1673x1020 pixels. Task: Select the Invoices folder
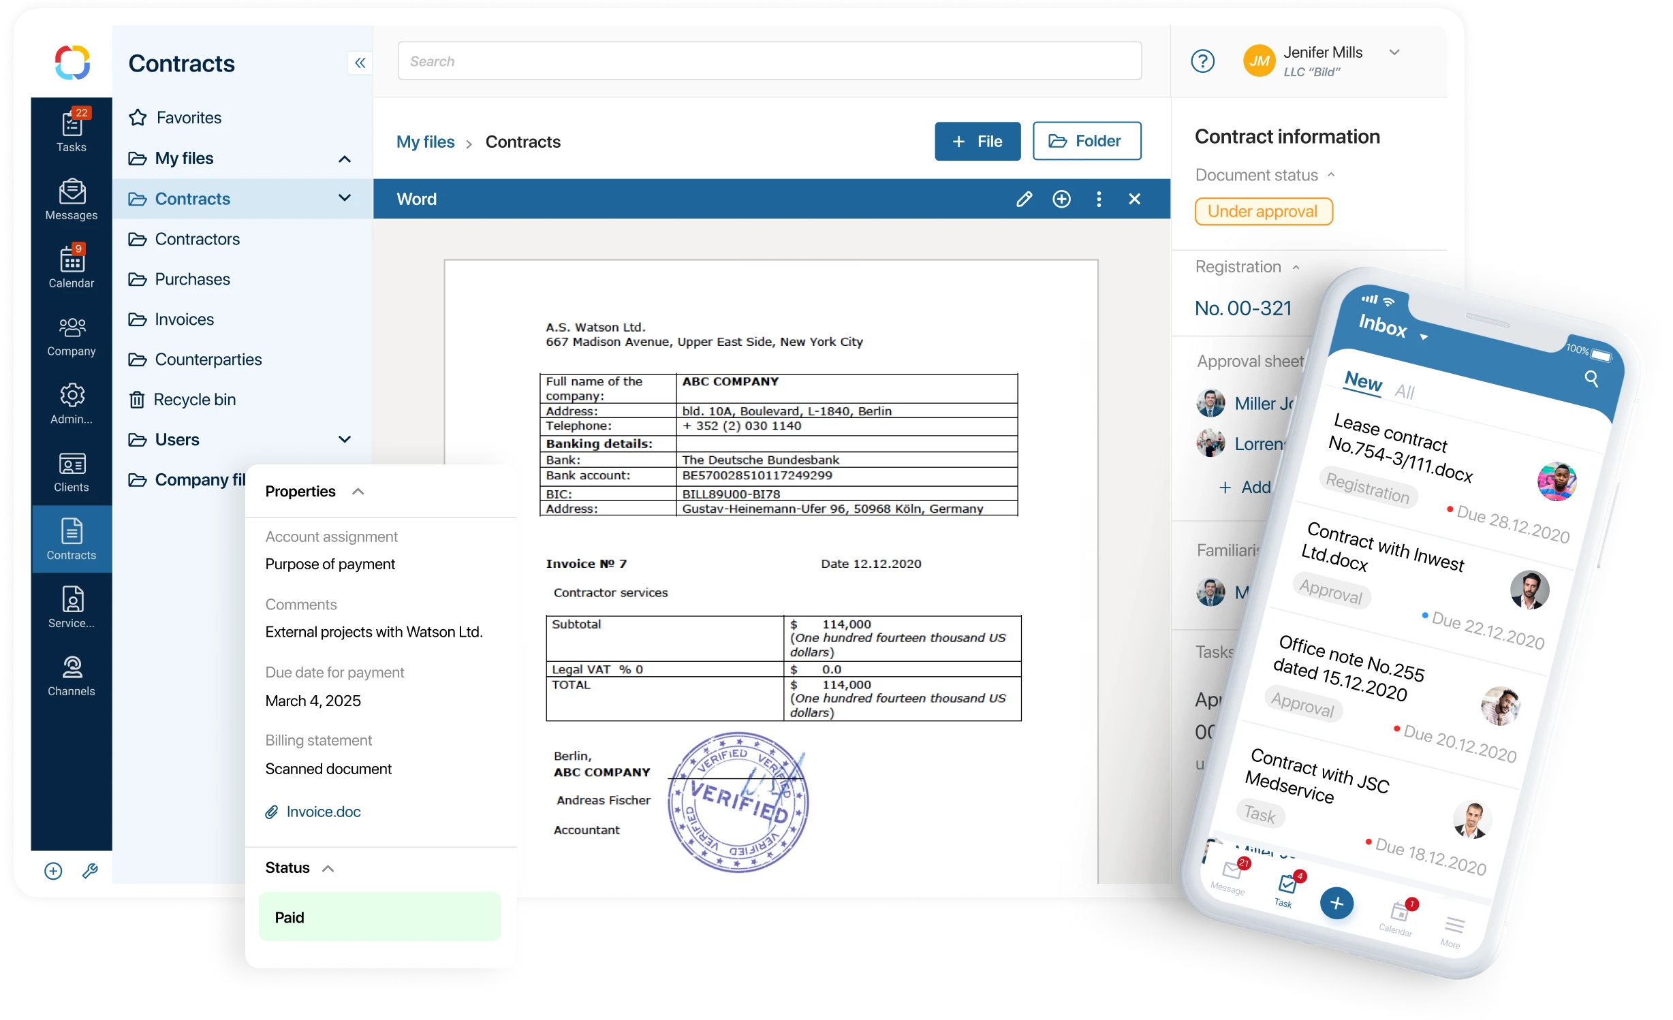184,319
